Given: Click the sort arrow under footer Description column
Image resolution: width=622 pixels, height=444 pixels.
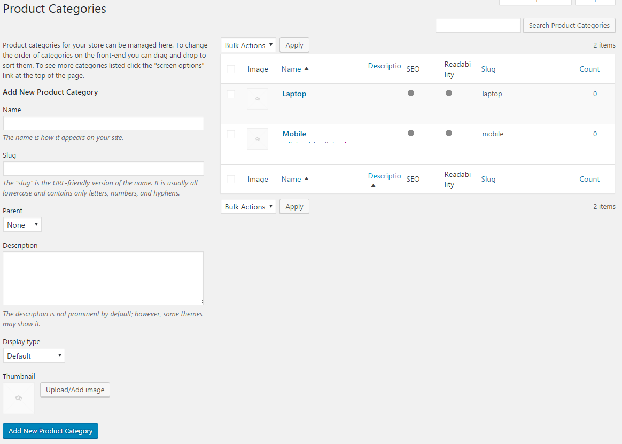Looking at the screenshot, I should click(x=373, y=186).
